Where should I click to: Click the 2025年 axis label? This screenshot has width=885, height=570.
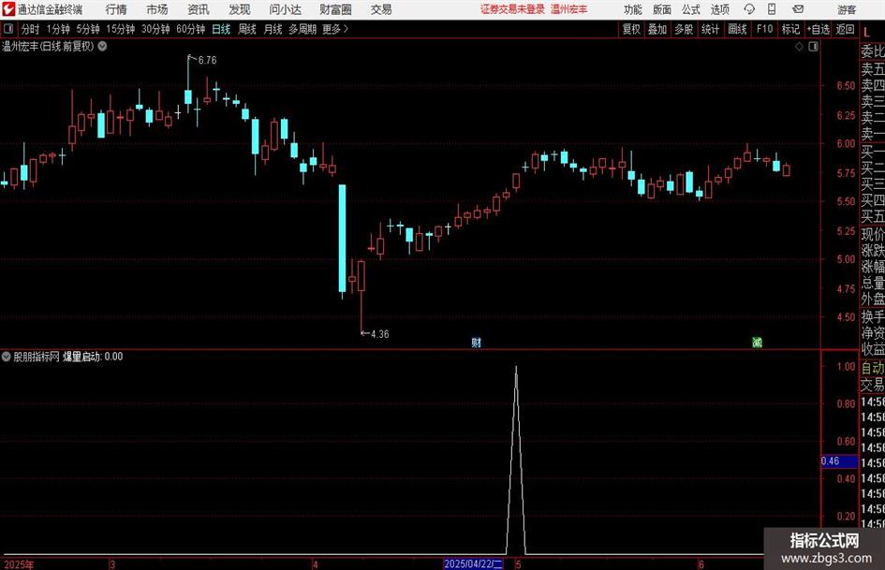[19, 564]
